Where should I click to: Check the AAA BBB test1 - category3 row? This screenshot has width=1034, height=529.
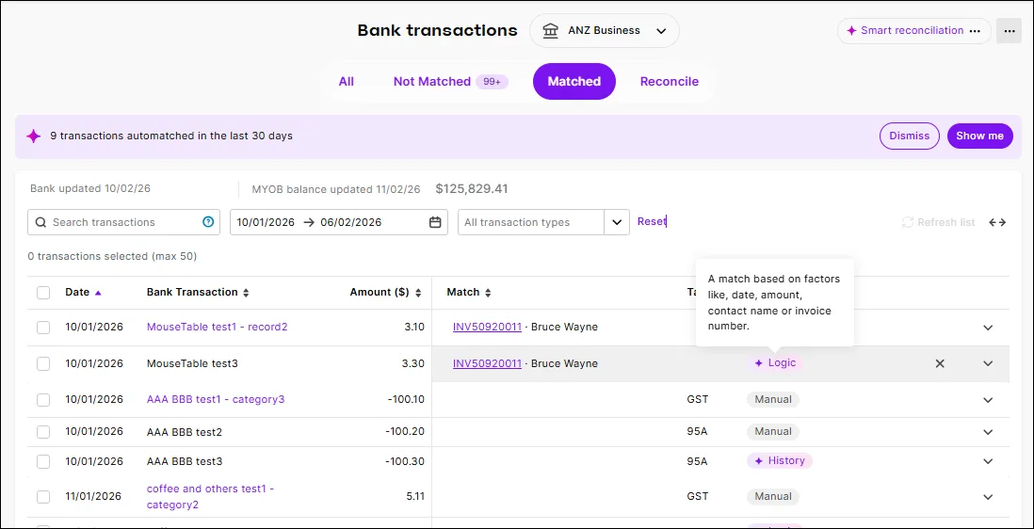43,400
